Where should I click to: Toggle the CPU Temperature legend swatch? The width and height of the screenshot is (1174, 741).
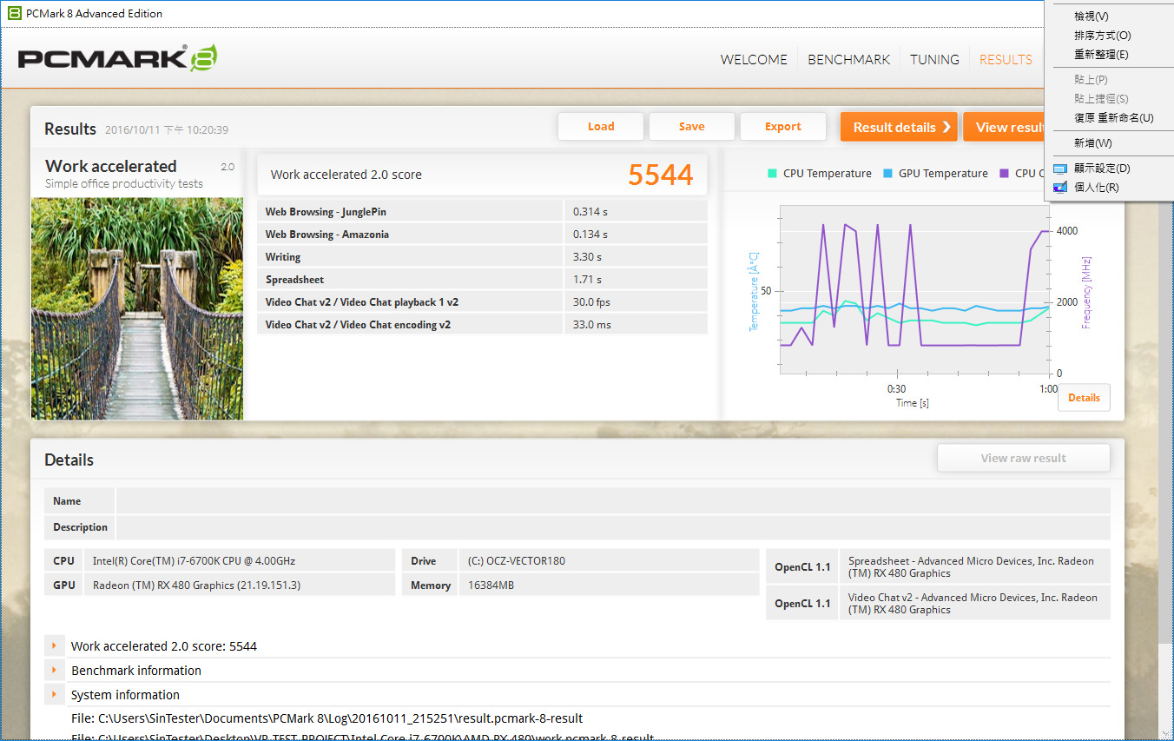coord(772,174)
